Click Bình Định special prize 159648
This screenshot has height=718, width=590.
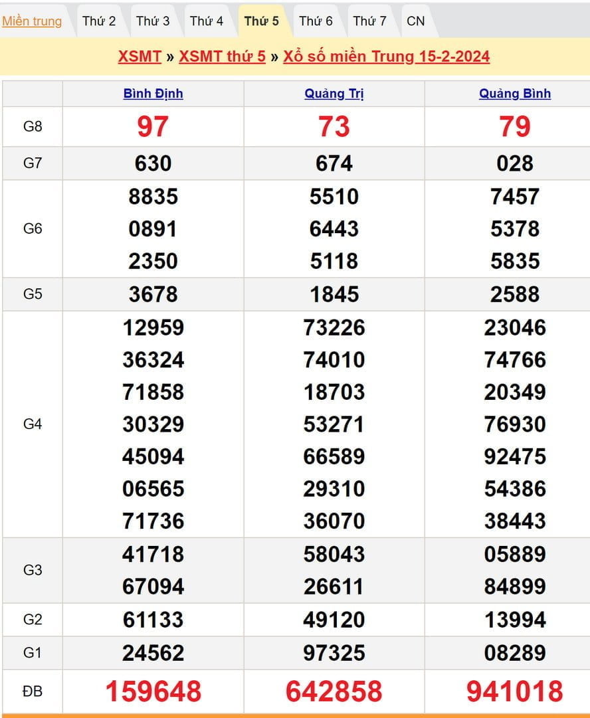tap(153, 691)
